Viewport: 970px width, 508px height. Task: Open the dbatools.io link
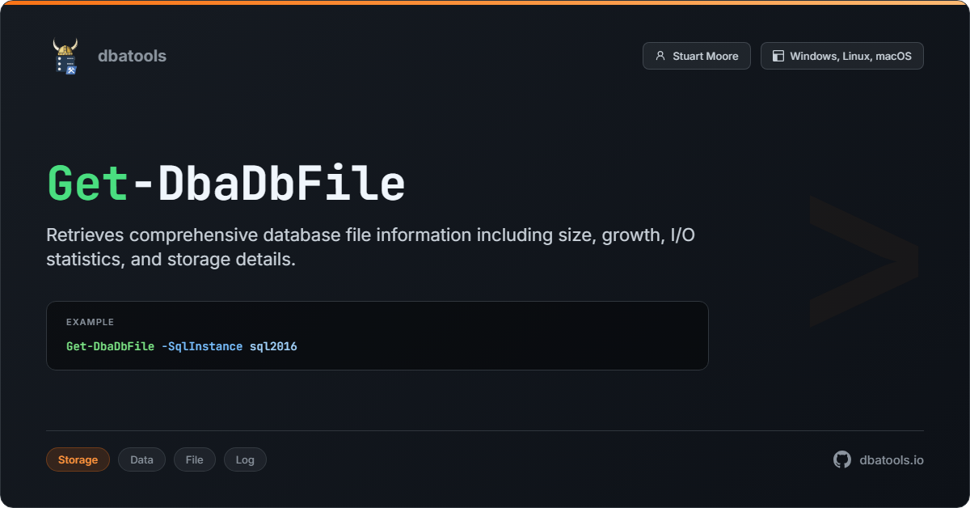(892, 459)
